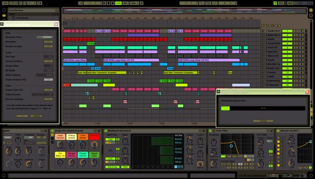This screenshot has height=179, width=315.
Task: Open the Sample Rate 48000 dropdown
Action: [x=48, y=66]
